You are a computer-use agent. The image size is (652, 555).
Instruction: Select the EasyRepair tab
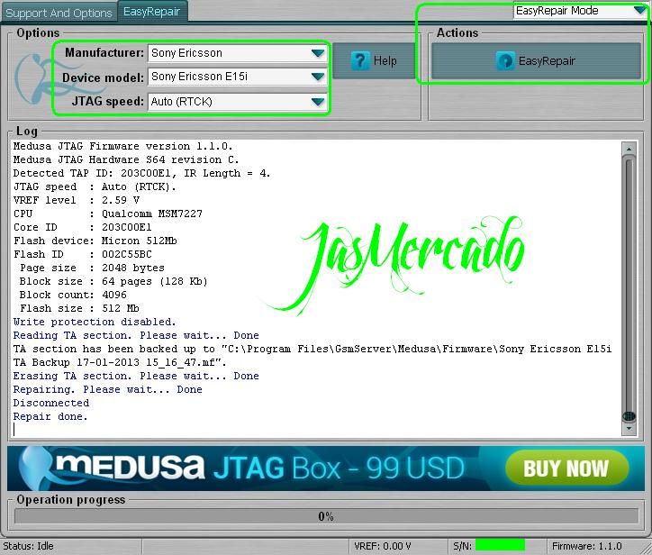152,11
